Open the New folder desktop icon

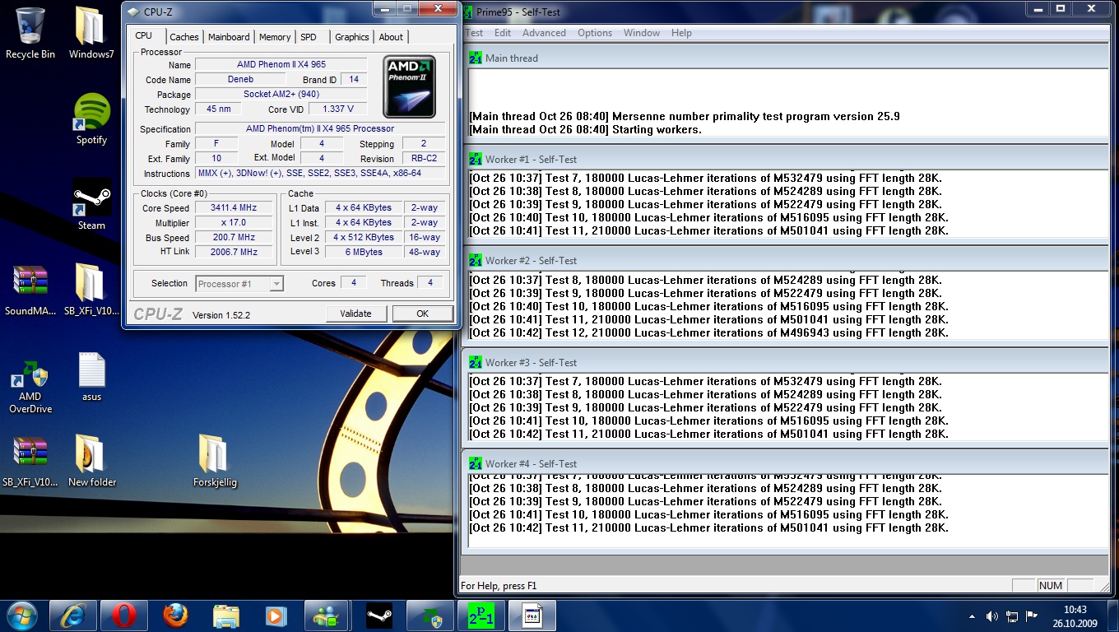91,461
